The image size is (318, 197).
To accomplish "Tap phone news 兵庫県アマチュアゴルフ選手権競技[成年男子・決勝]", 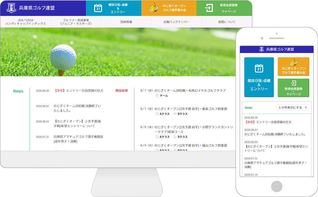I will coord(276,165).
